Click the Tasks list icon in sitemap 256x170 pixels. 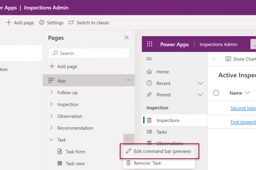[x=149, y=132]
